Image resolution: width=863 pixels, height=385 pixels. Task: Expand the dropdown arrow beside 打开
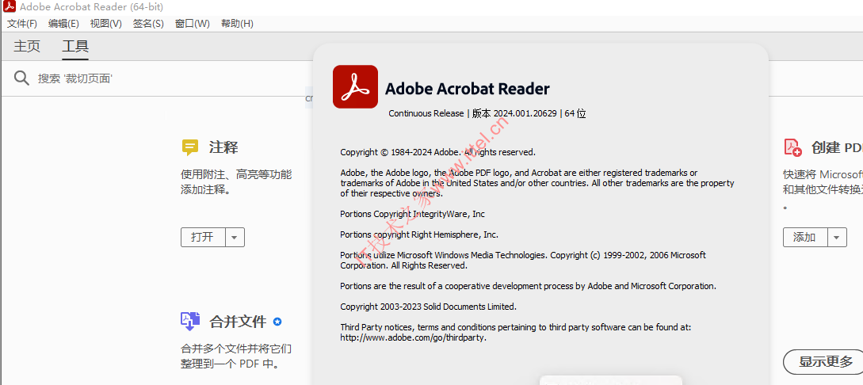(x=235, y=237)
